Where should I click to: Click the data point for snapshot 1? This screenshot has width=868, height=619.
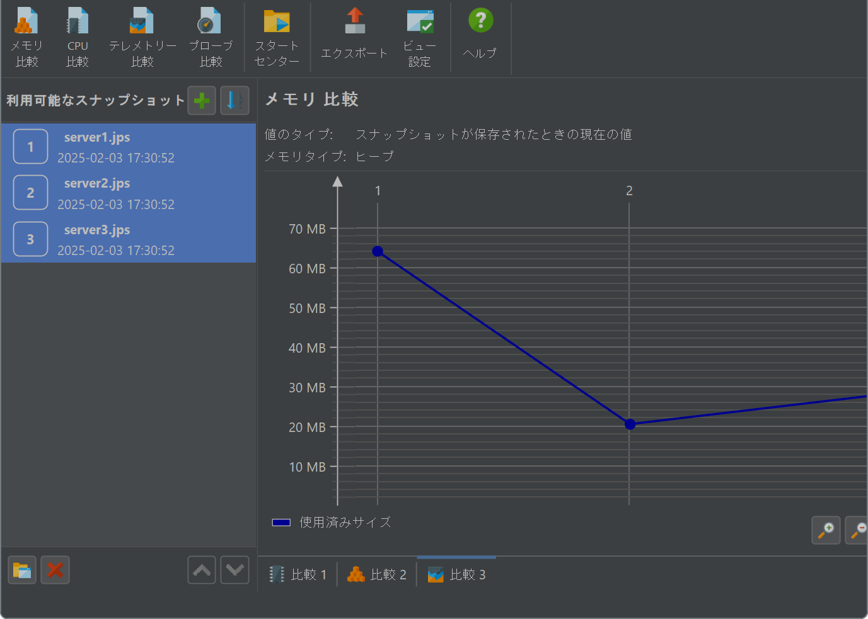[378, 251]
